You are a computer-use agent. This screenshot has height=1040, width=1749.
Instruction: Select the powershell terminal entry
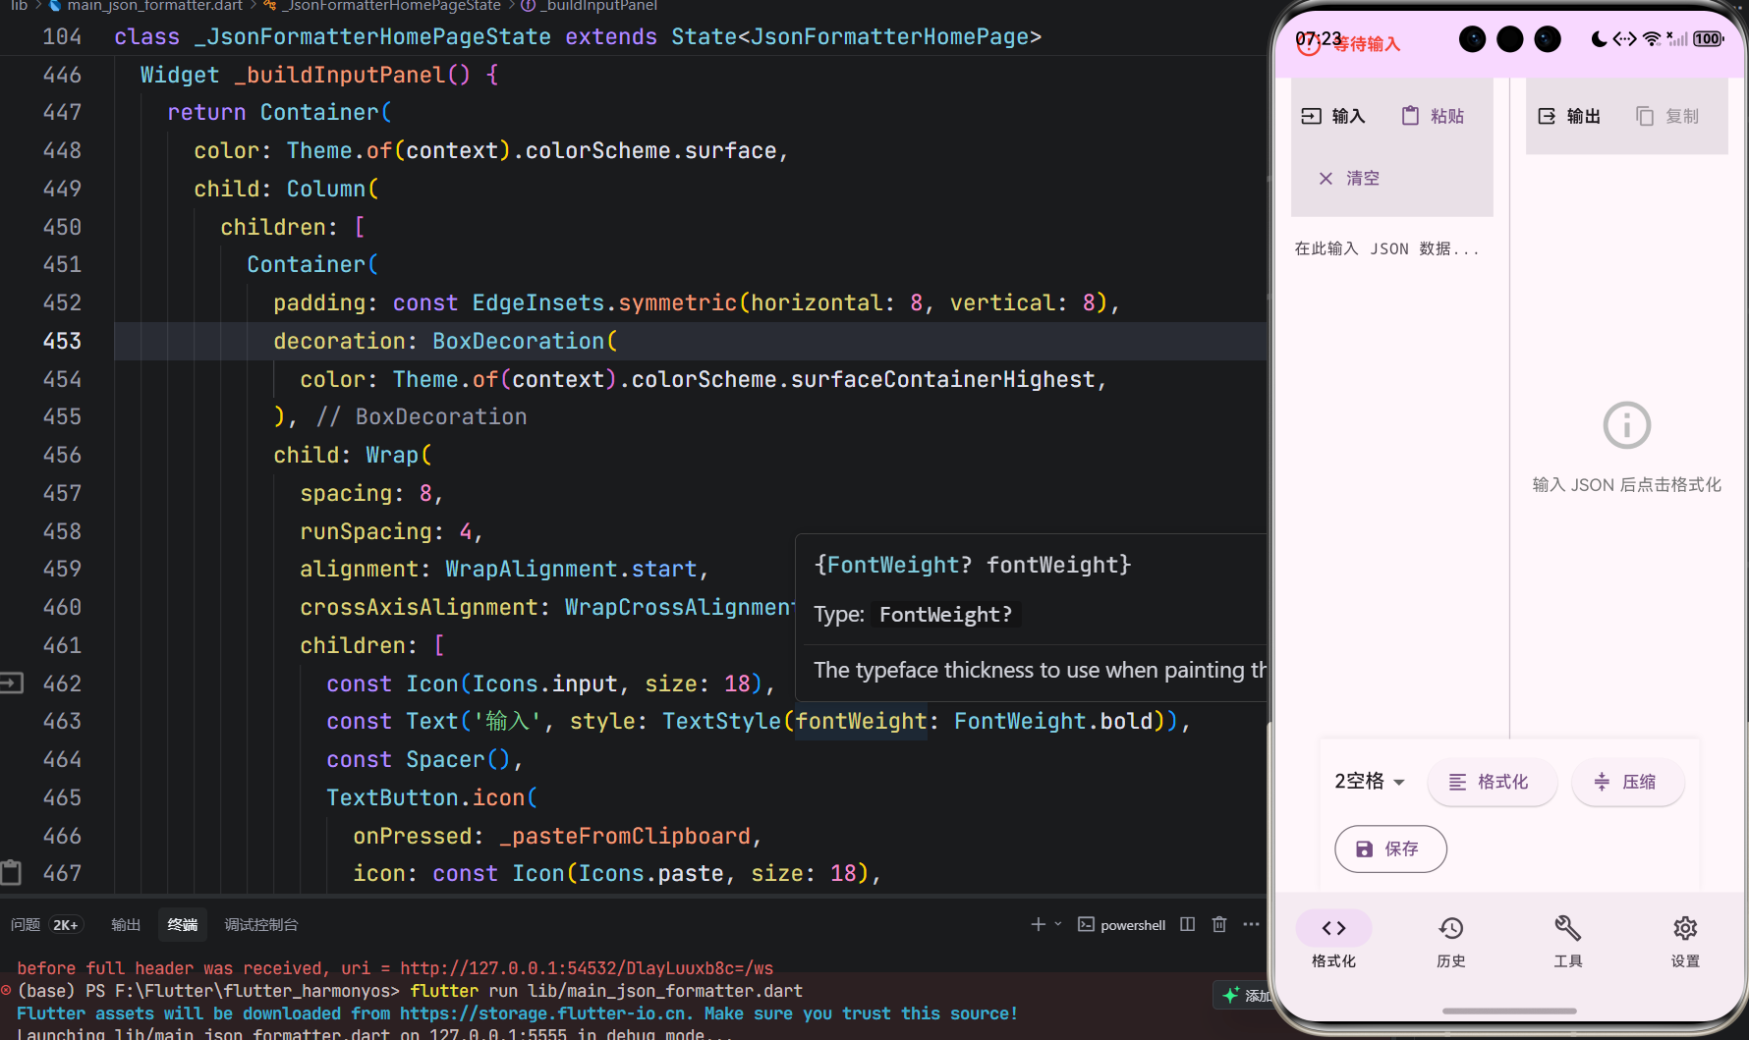click(1122, 925)
